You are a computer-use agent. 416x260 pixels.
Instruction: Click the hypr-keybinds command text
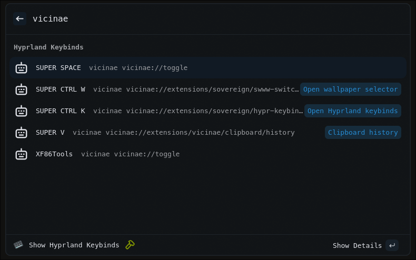[x=198, y=111]
